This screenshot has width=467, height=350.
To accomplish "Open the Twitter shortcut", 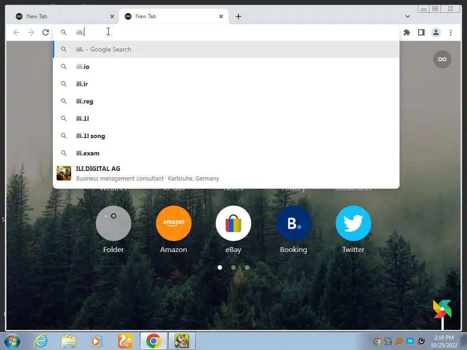I will point(353,223).
